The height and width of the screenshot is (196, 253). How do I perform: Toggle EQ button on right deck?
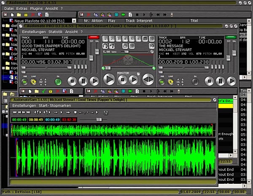pos(195,82)
